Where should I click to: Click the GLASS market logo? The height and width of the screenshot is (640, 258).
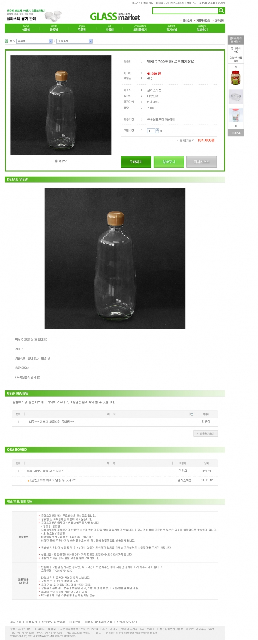coord(115,16)
